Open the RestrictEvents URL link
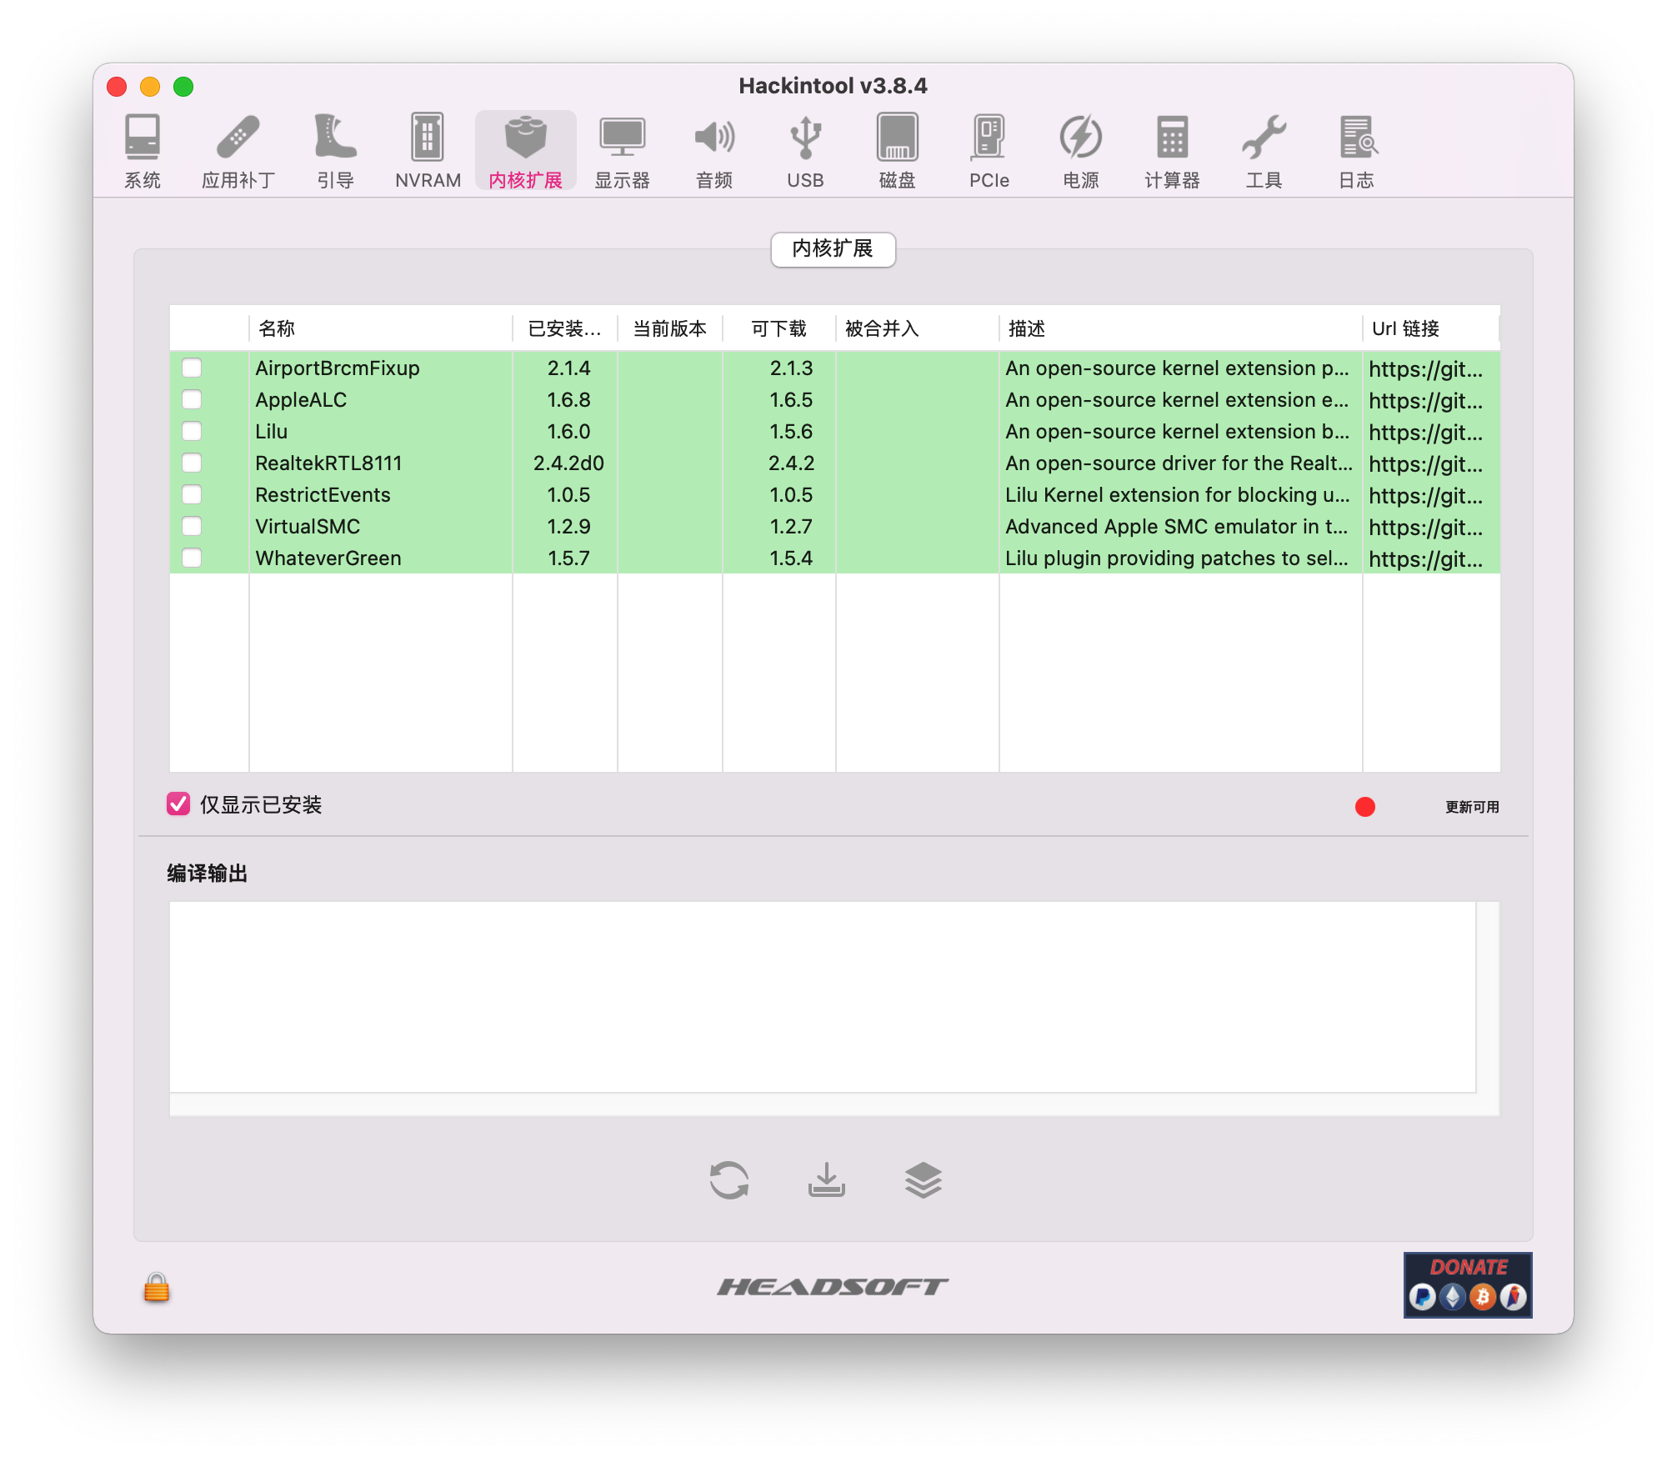This screenshot has width=1667, height=1457. pyautogui.click(x=1425, y=495)
